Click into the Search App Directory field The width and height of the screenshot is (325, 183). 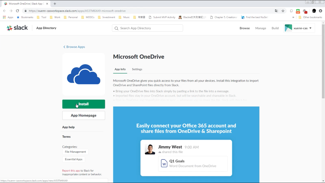point(148,28)
